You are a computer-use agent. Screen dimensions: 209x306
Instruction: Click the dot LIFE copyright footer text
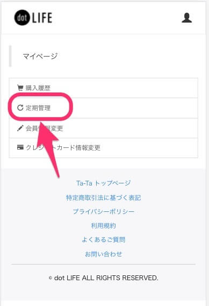coord(104,277)
